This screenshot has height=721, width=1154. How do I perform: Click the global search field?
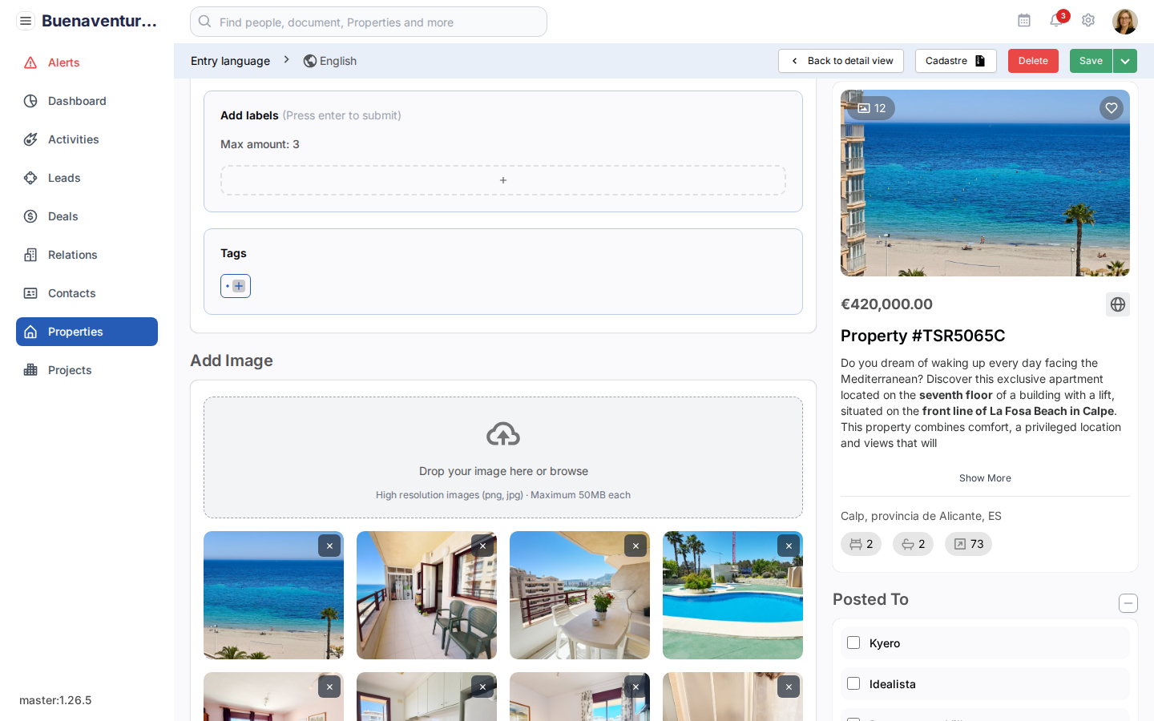[x=369, y=22]
